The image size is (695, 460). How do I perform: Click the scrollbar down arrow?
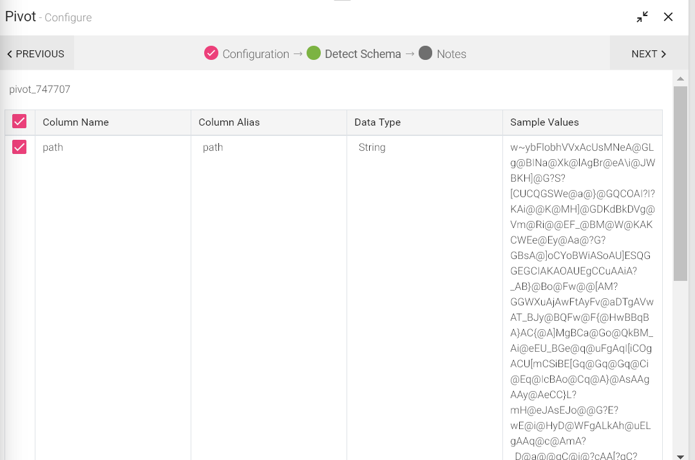(x=680, y=455)
